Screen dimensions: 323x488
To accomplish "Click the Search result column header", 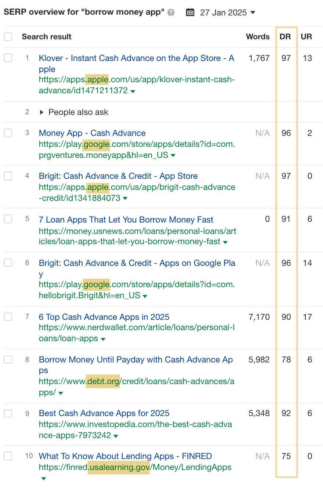I will 47,37.
